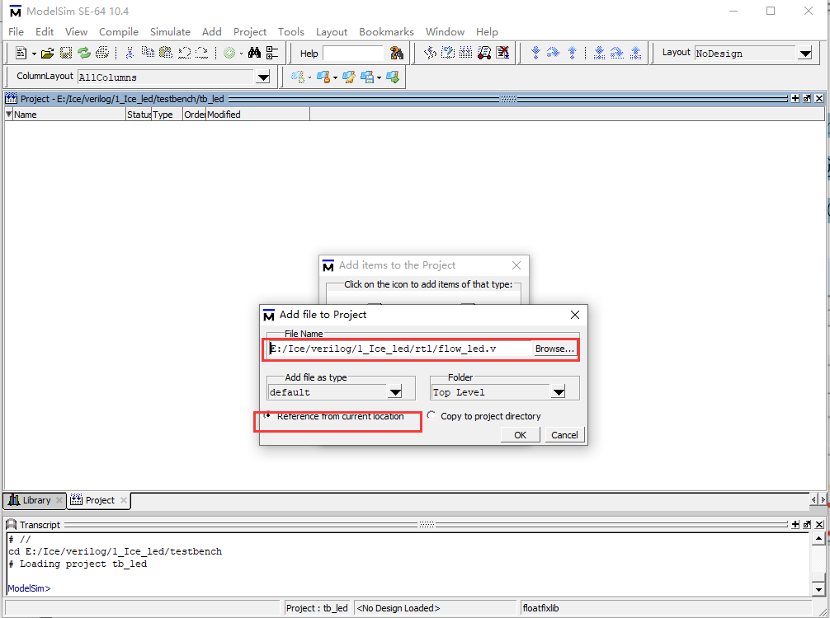Click the Help search binoculars icon
This screenshot has width=830, height=618.
click(x=397, y=52)
